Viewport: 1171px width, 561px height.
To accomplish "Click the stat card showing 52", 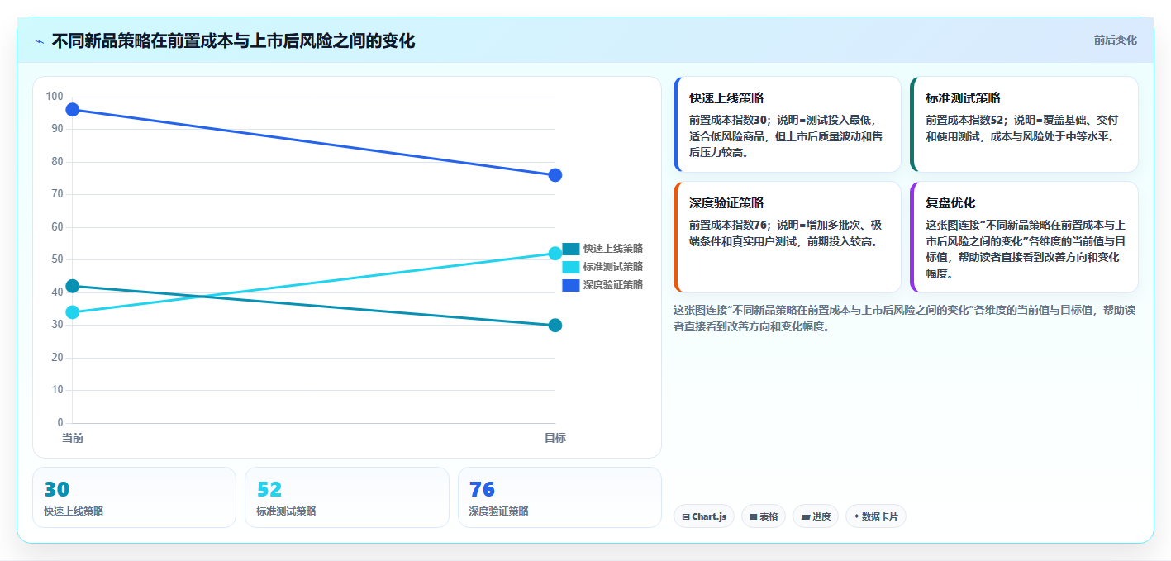I will [347, 497].
